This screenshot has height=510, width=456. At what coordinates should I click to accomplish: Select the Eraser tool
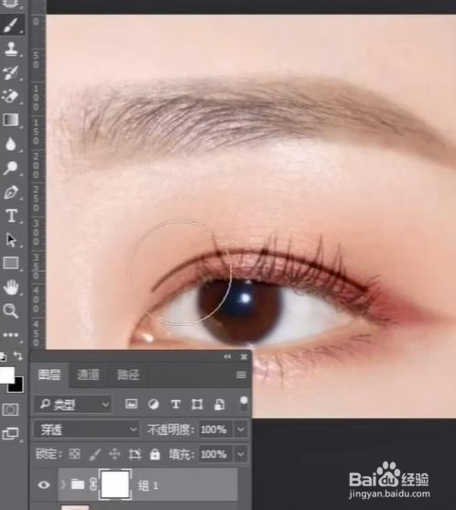click(x=11, y=96)
